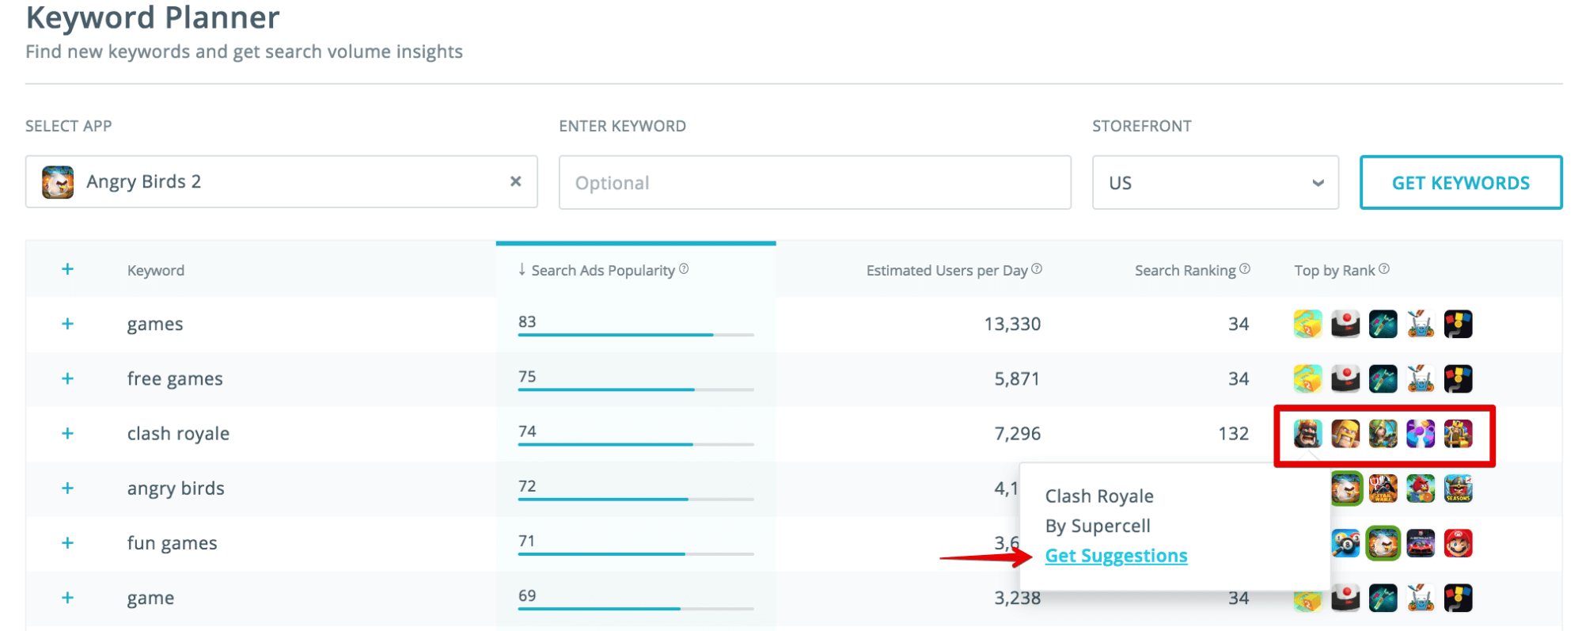
Task: Click yellow cube app icon in 'games' row
Action: [x=1307, y=324]
